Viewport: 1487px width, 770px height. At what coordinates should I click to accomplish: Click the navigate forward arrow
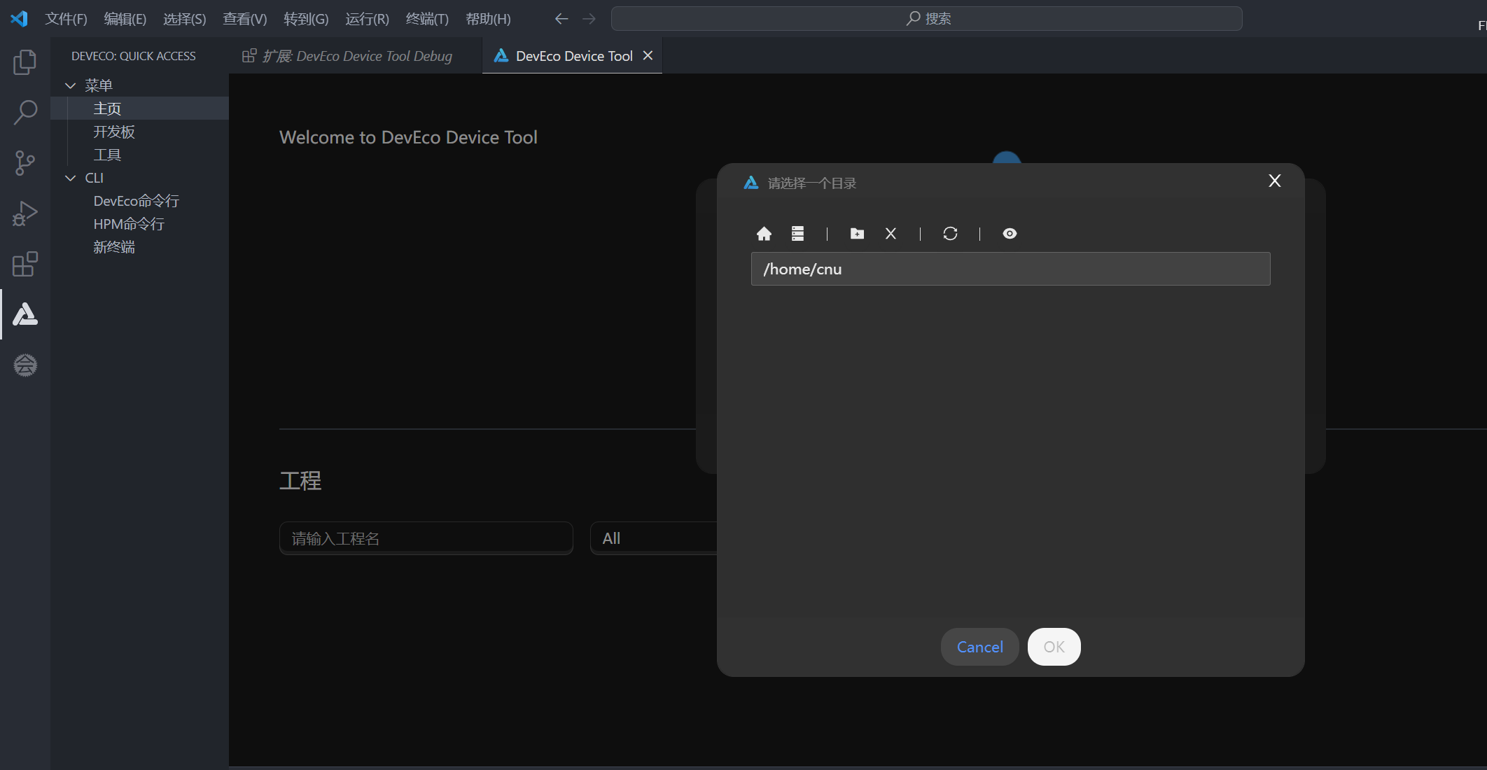tap(589, 19)
